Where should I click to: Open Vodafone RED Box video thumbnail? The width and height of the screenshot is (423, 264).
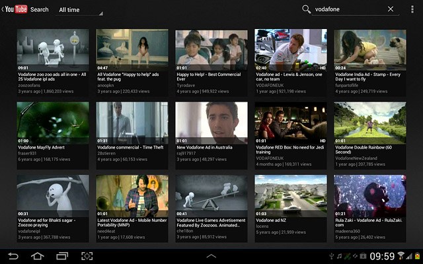coord(291,123)
